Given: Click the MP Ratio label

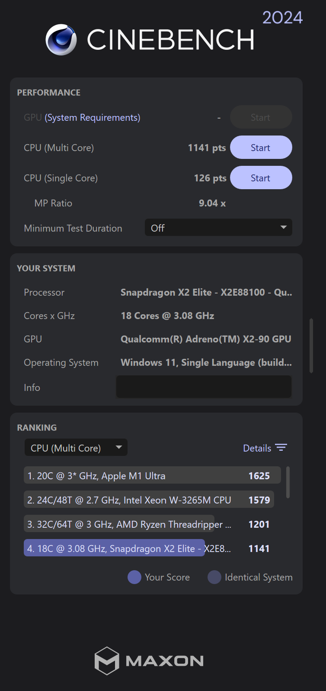Looking at the screenshot, I should 53,203.
